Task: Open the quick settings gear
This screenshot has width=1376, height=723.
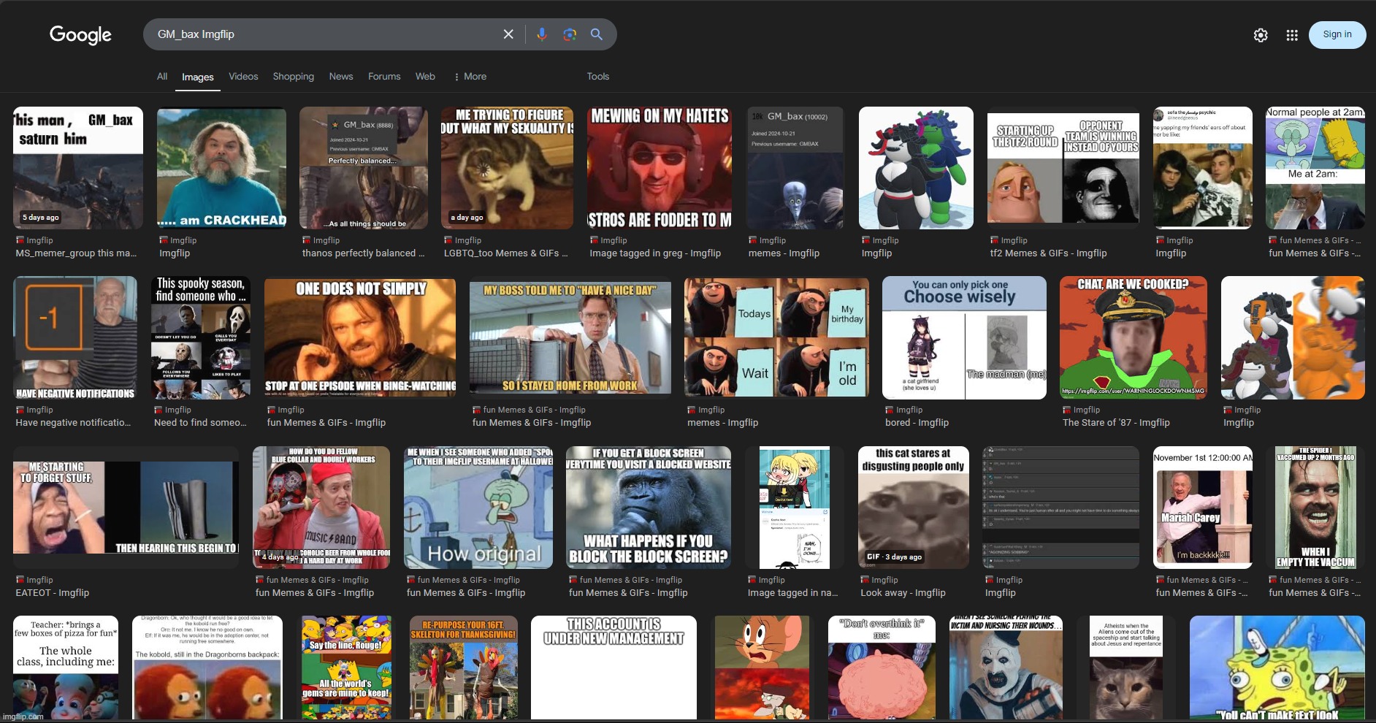Action: click(x=1261, y=35)
